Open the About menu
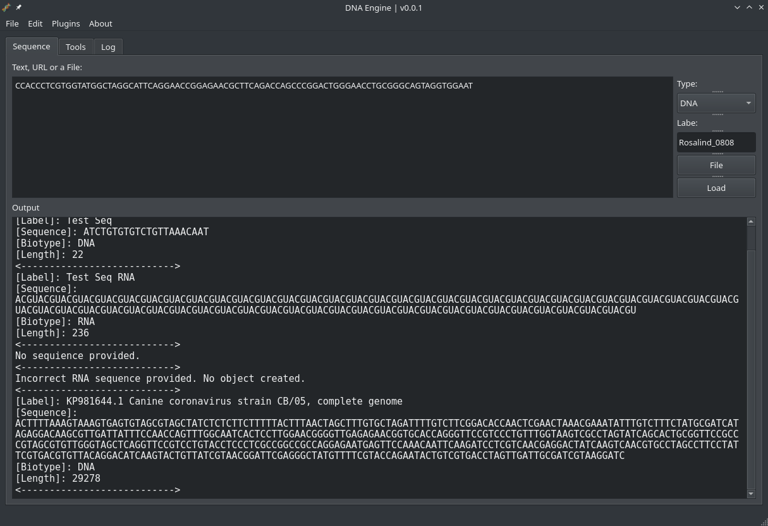Image resolution: width=768 pixels, height=526 pixels. coord(101,23)
